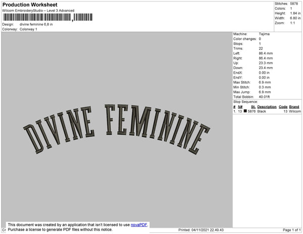Click the St. column header
This screenshot has height=234, width=303.
(x=252, y=107)
